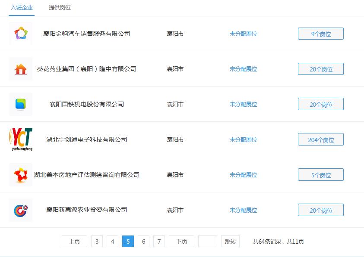
Task: Click the 襄阳新惠源农业投资 logo icon
Action: click(21, 210)
